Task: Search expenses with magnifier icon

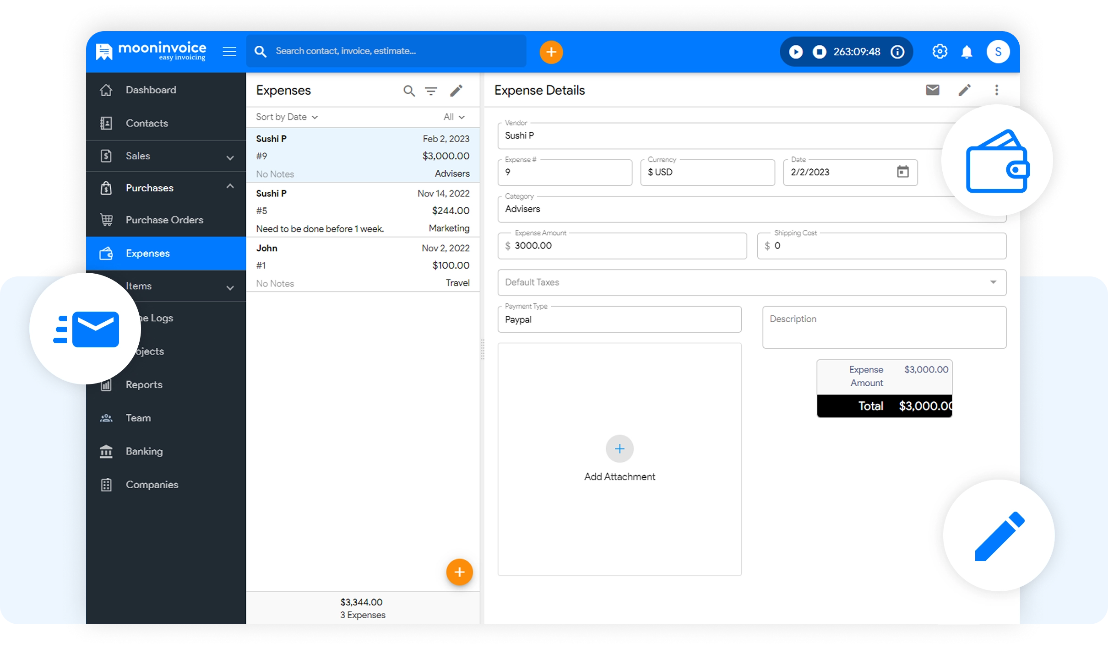Action: coord(409,91)
